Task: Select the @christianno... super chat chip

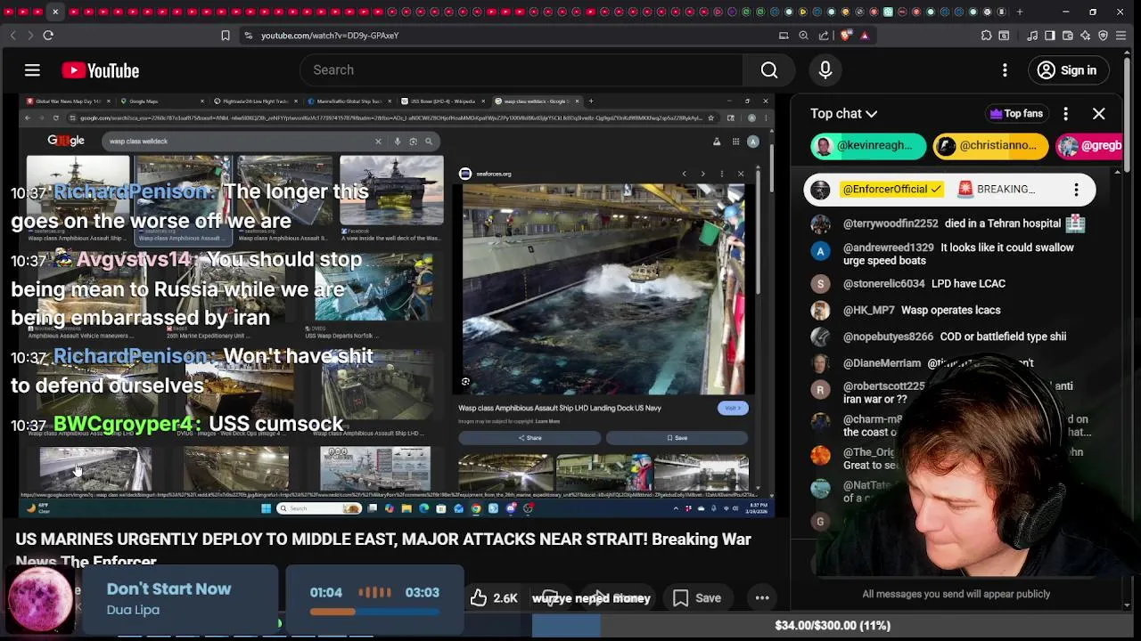Action: tap(990, 145)
